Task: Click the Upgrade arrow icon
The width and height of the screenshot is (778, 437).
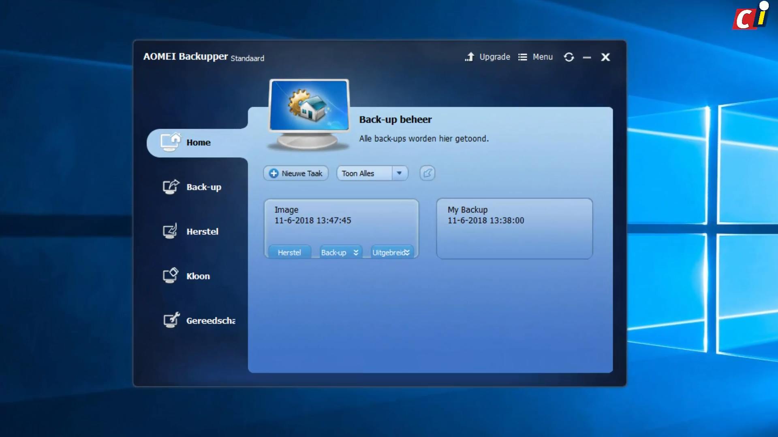Action: [469, 57]
